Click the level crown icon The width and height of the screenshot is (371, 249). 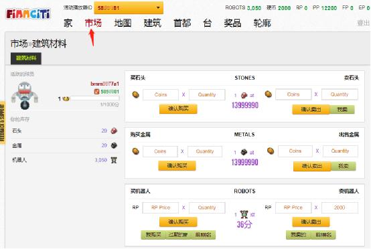tap(66, 98)
